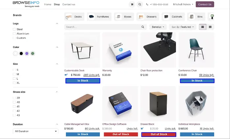
Task: Open Sort By Featured dropdown
Action: tap(183, 27)
